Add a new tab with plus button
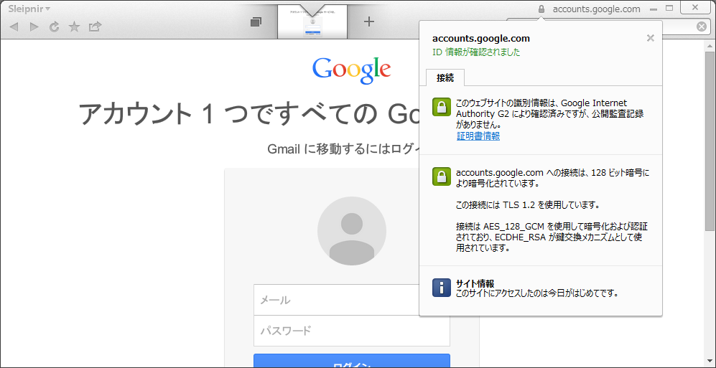 pos(369,22)
